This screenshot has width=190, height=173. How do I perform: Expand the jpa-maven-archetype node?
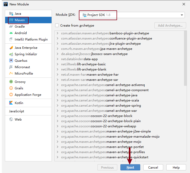57,49
